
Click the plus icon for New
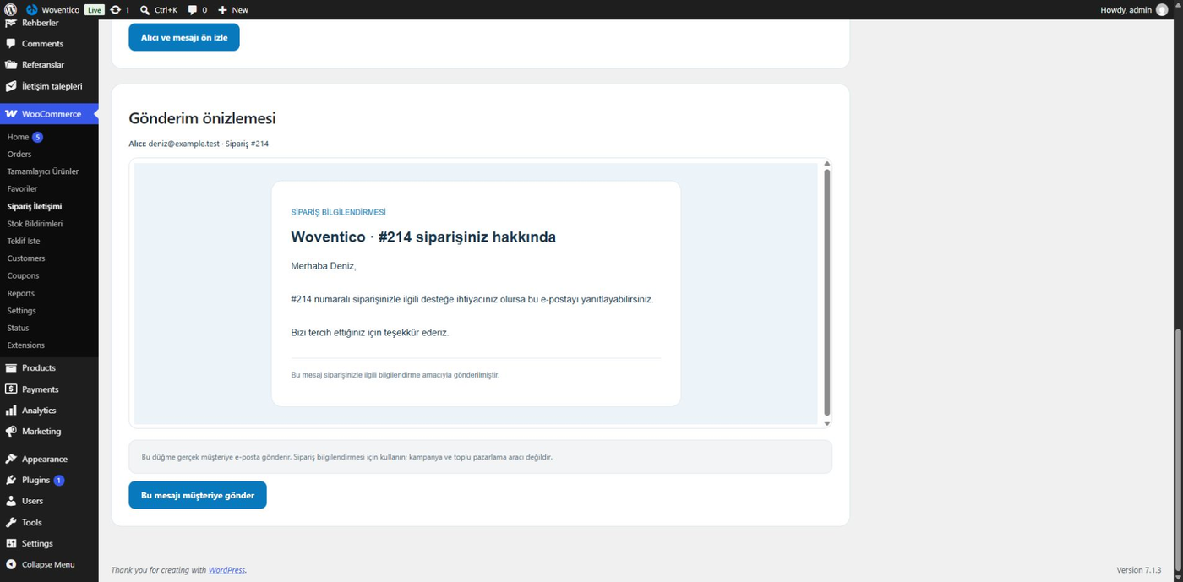click(x=222, y=10)
